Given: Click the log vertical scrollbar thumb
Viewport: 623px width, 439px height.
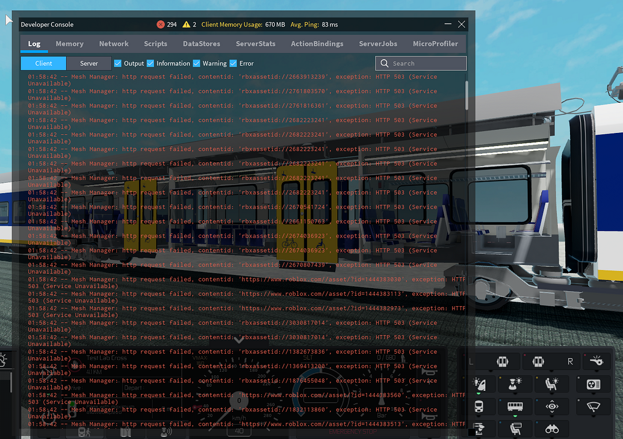Looking at the screenshot, I should 466,95.
